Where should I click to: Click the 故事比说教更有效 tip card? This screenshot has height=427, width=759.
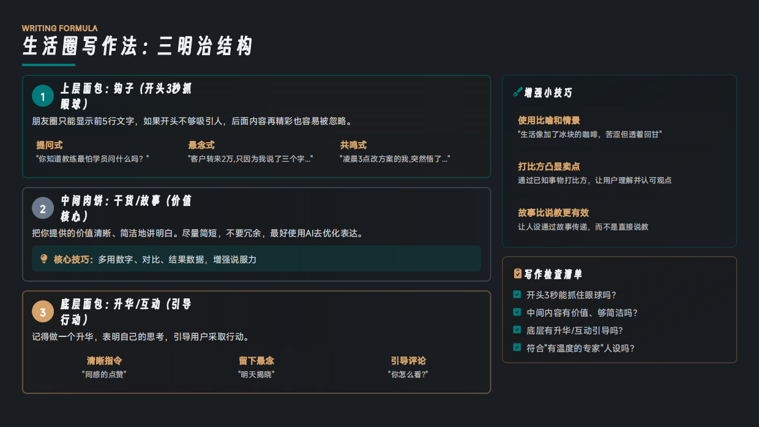tap(619, 219)
